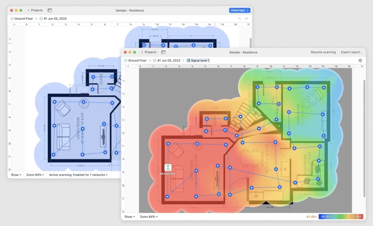Click the Export report button
Image resolution: width=373 pixels, height=226 pixels.
[352, 52]
